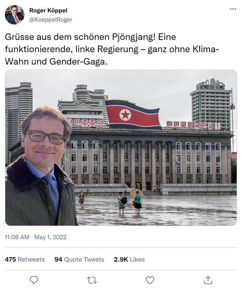Click the 11:08 AM timestamp
Viewport: 242px width, 295px height.
[17, 237]
